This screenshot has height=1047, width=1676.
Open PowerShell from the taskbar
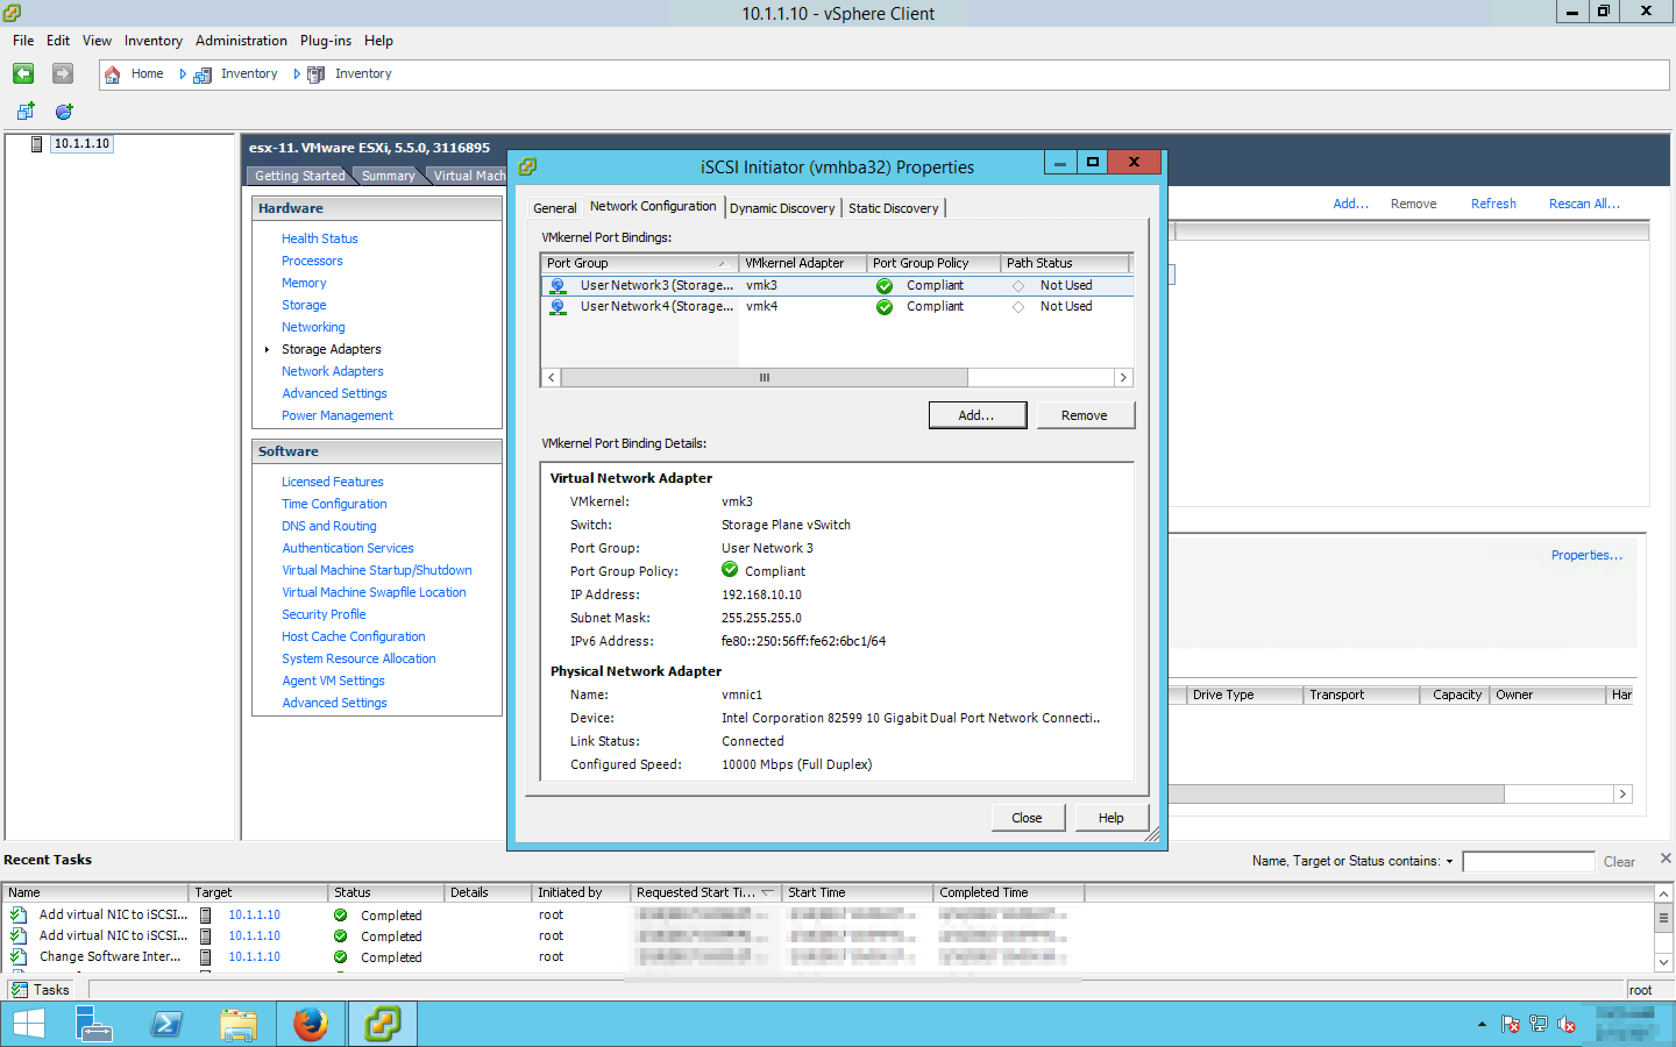pos(166,1023)
